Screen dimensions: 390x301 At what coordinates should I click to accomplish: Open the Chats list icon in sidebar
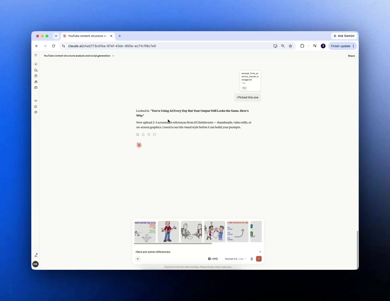coord(36,70)
